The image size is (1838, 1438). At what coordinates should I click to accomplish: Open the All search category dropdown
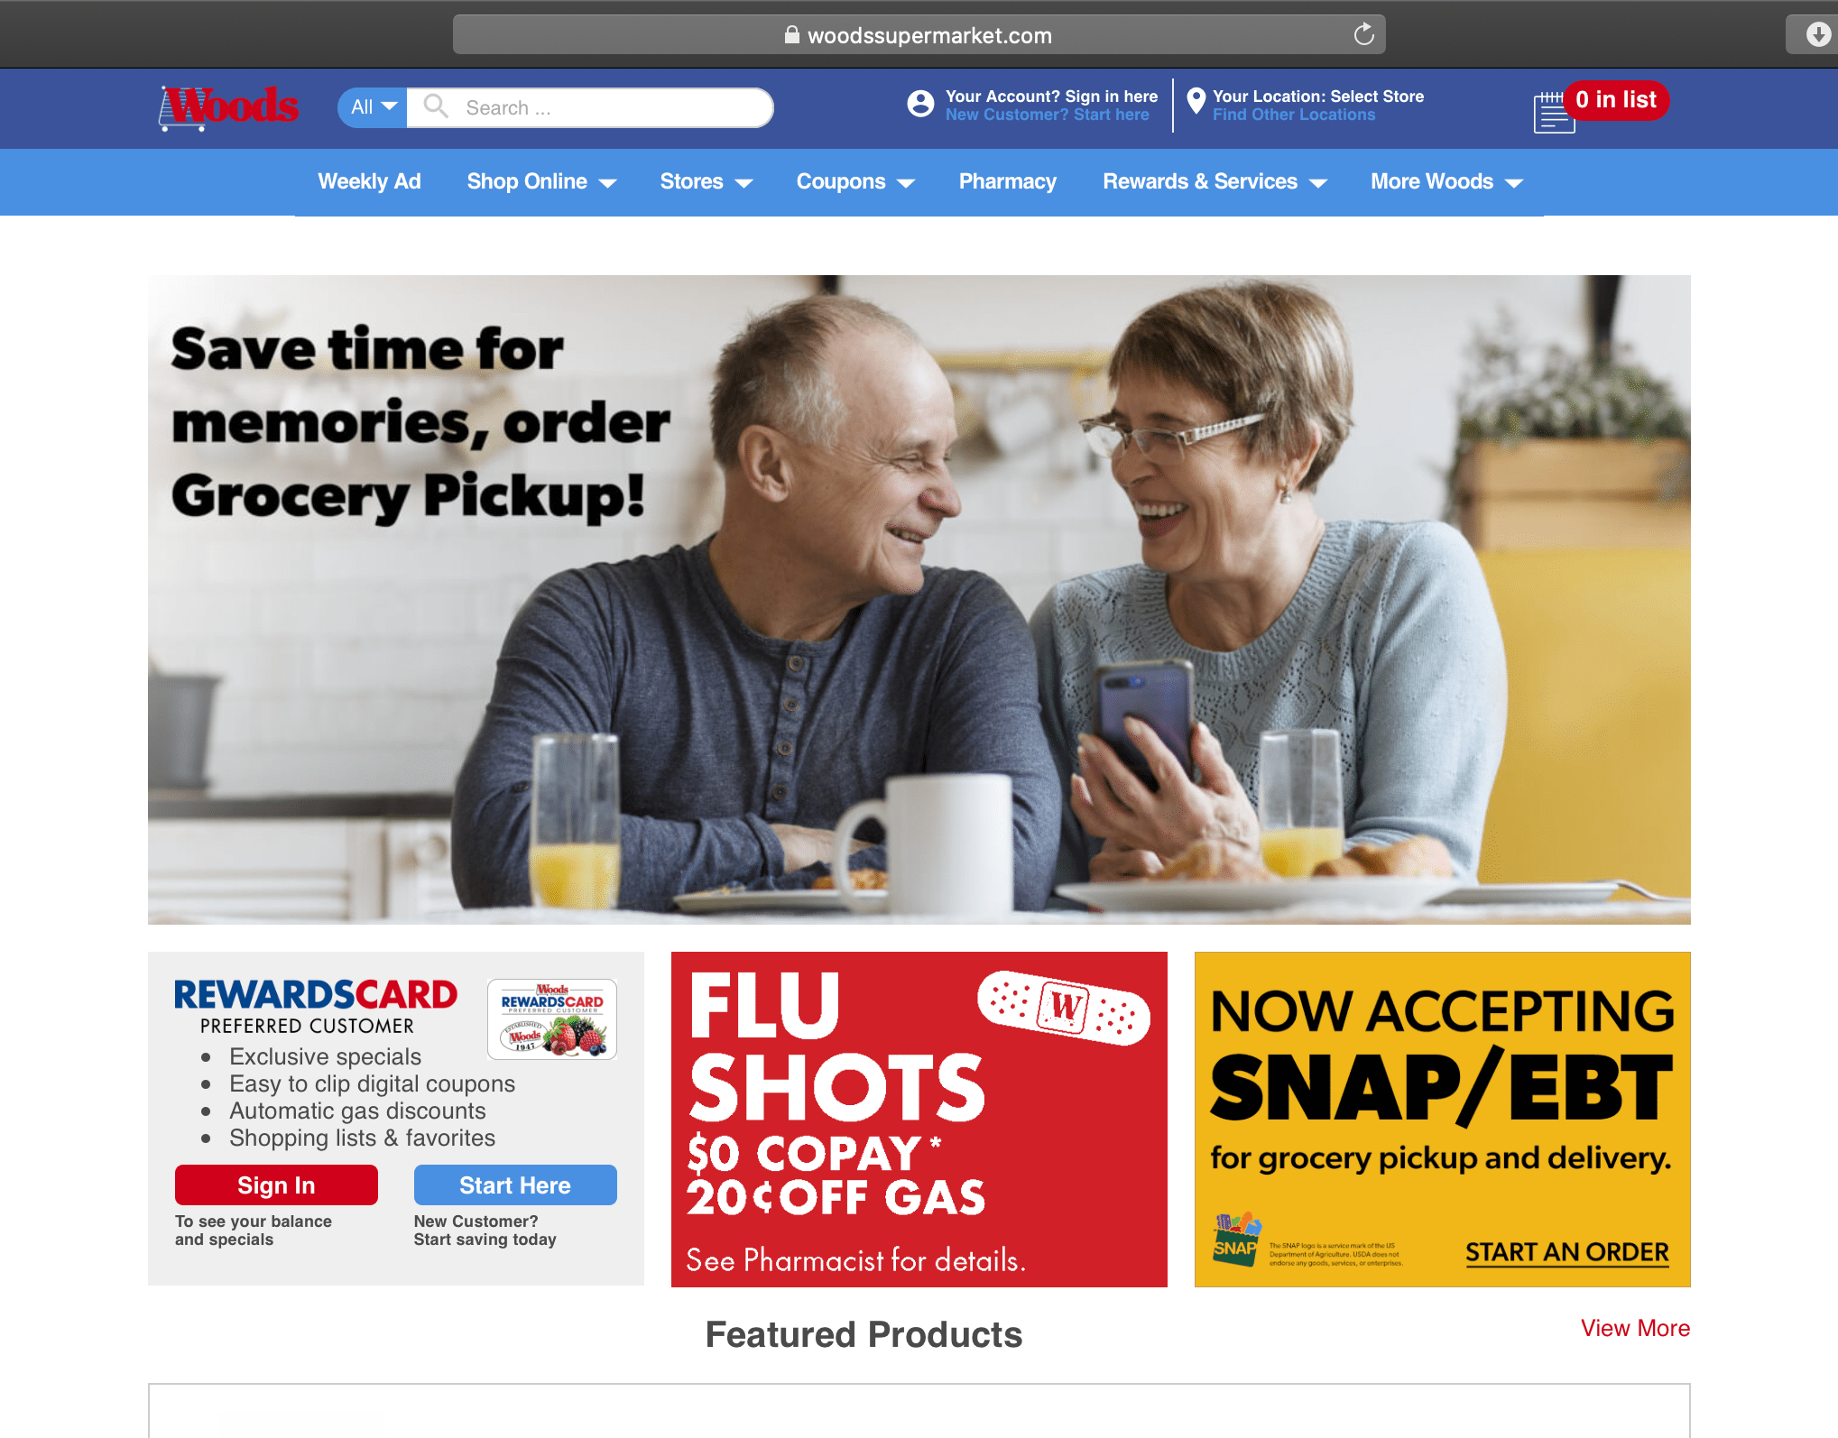click(x=373, y=107)
